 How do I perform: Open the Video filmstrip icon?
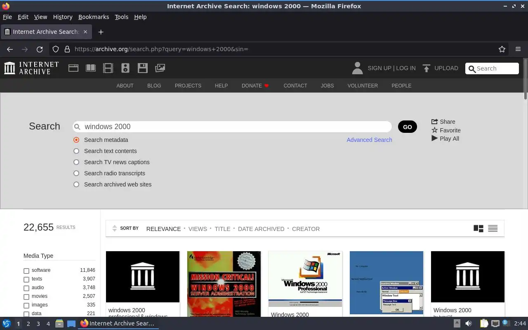point(108,68)
